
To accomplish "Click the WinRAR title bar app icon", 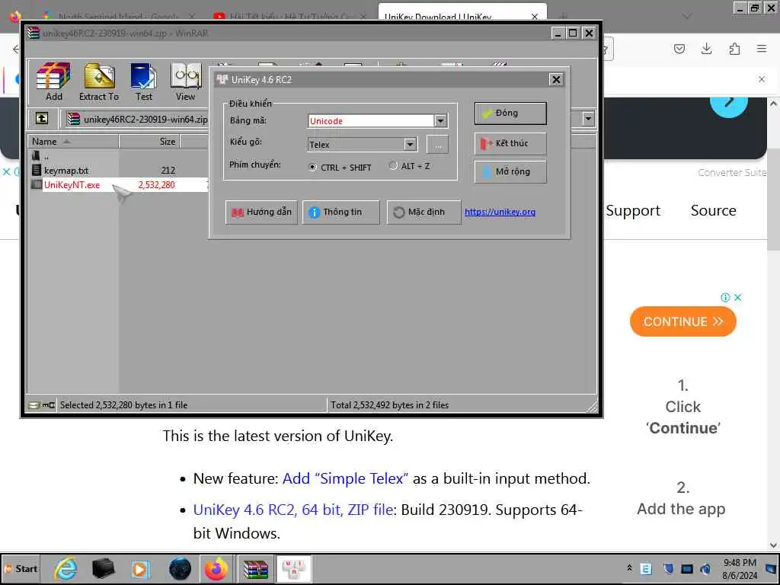I will 34,34.
